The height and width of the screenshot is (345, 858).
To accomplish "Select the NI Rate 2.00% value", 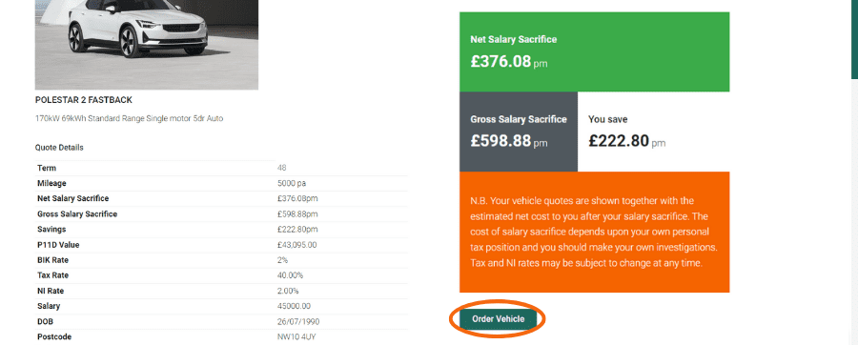I will [288, 291].
